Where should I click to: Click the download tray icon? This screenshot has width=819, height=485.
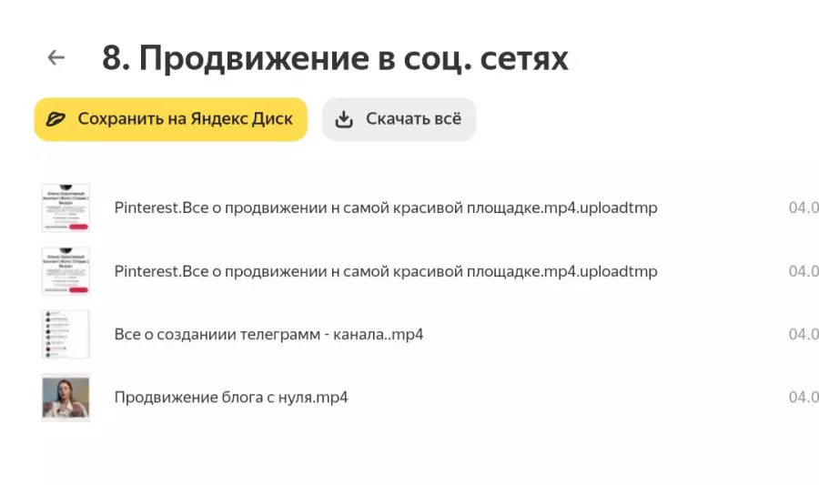[x=344, y=119]
